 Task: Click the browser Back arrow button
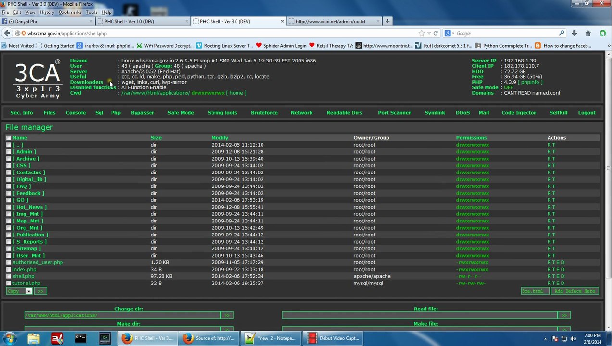click(x=7, y=33)
